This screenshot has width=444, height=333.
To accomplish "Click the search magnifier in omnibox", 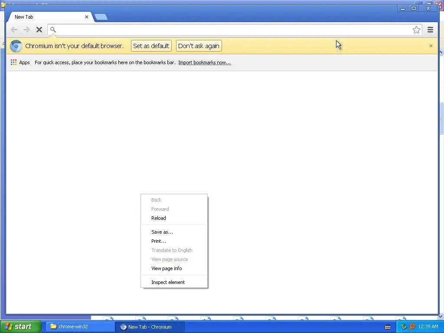I will click(53, 29).
